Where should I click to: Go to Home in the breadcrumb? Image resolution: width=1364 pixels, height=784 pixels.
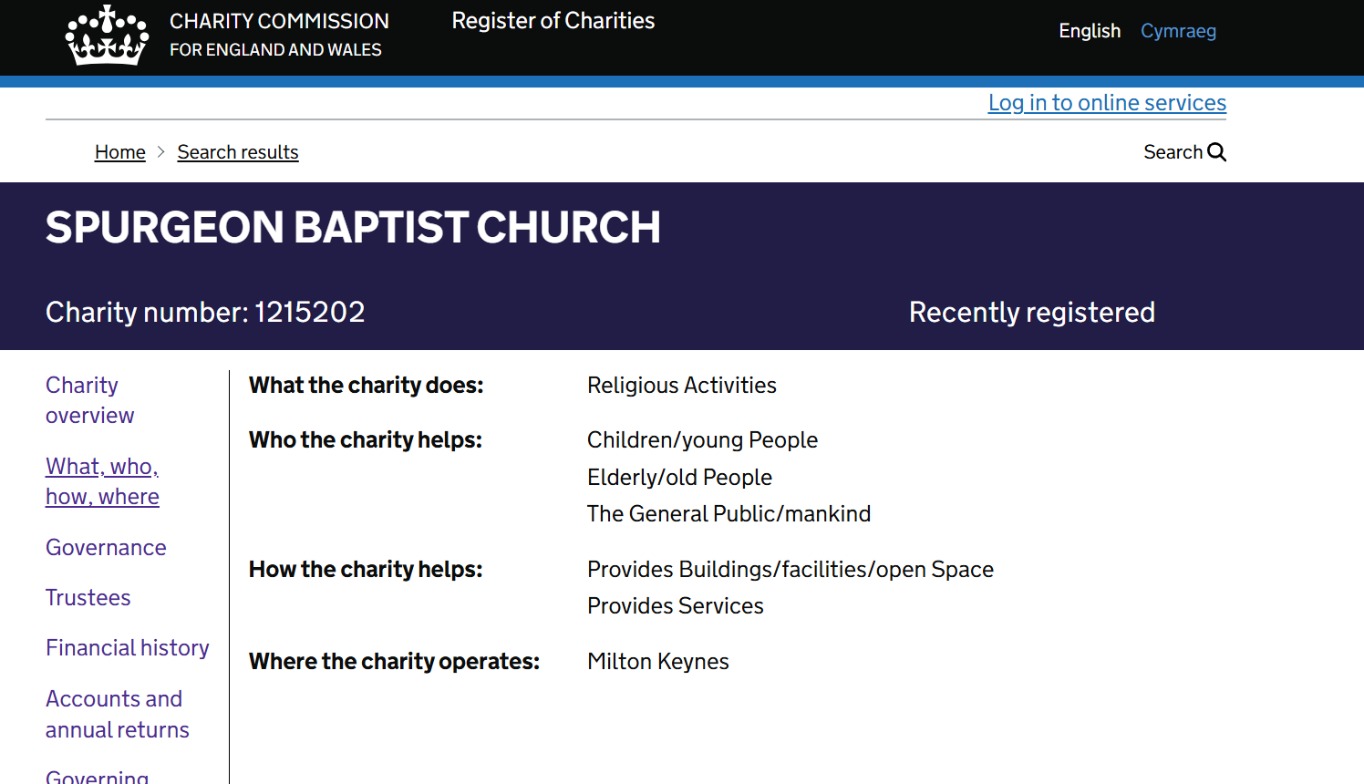[120, 152]
